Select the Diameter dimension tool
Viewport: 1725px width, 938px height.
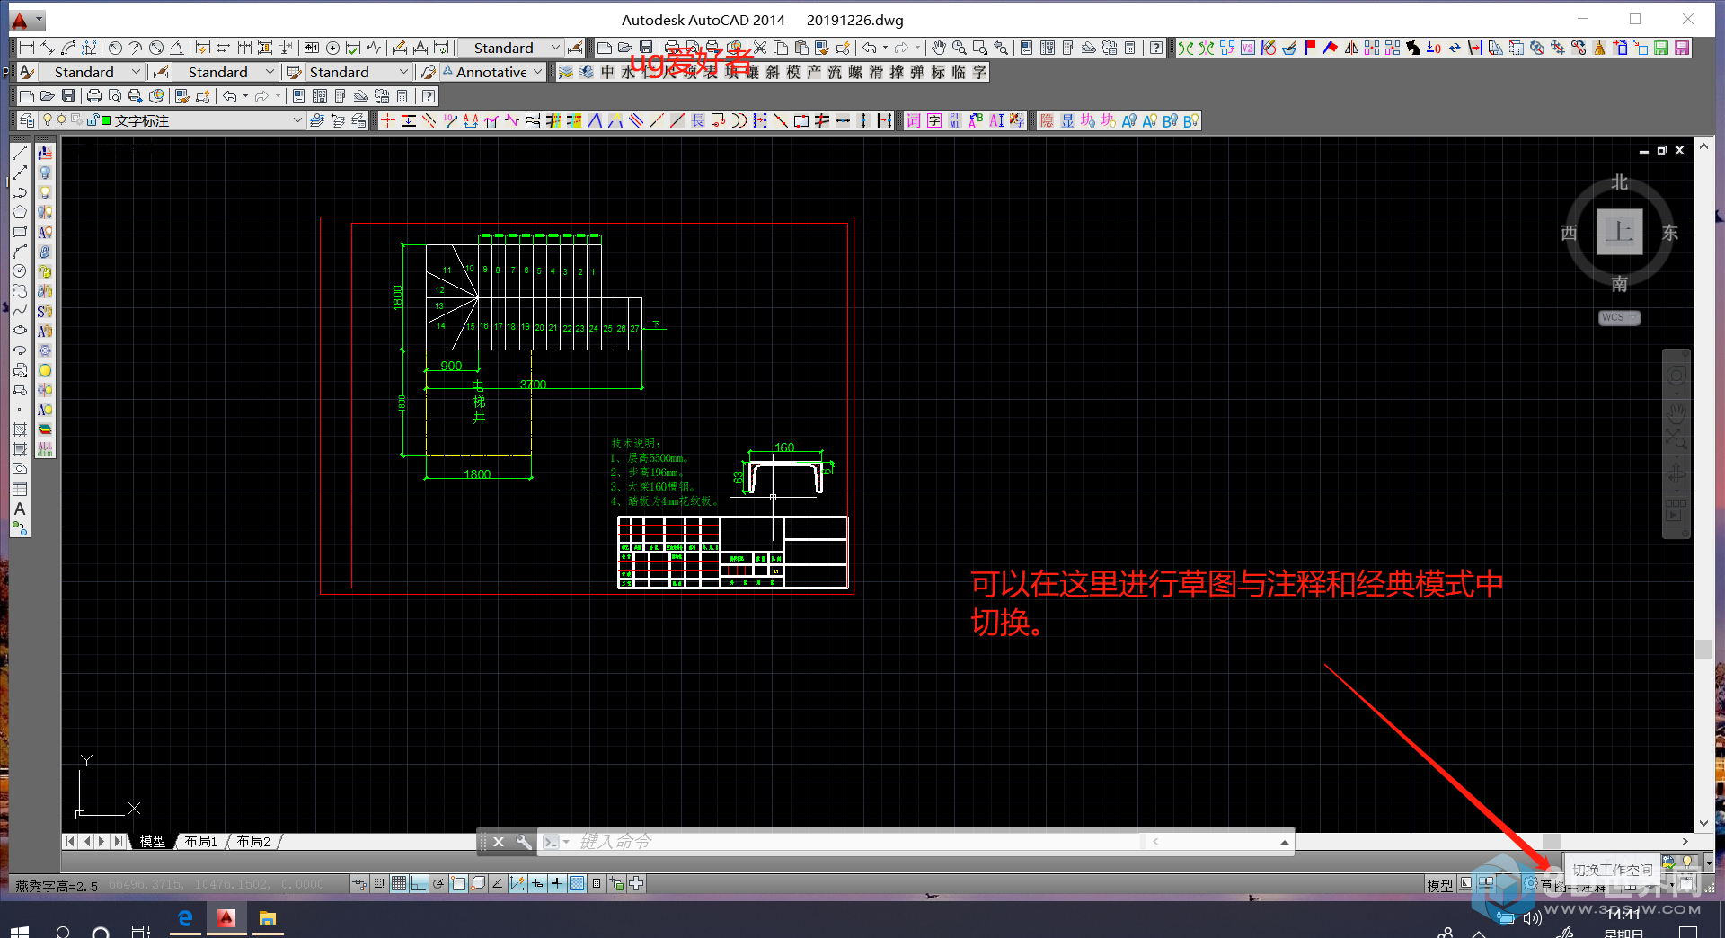(155, 48)
